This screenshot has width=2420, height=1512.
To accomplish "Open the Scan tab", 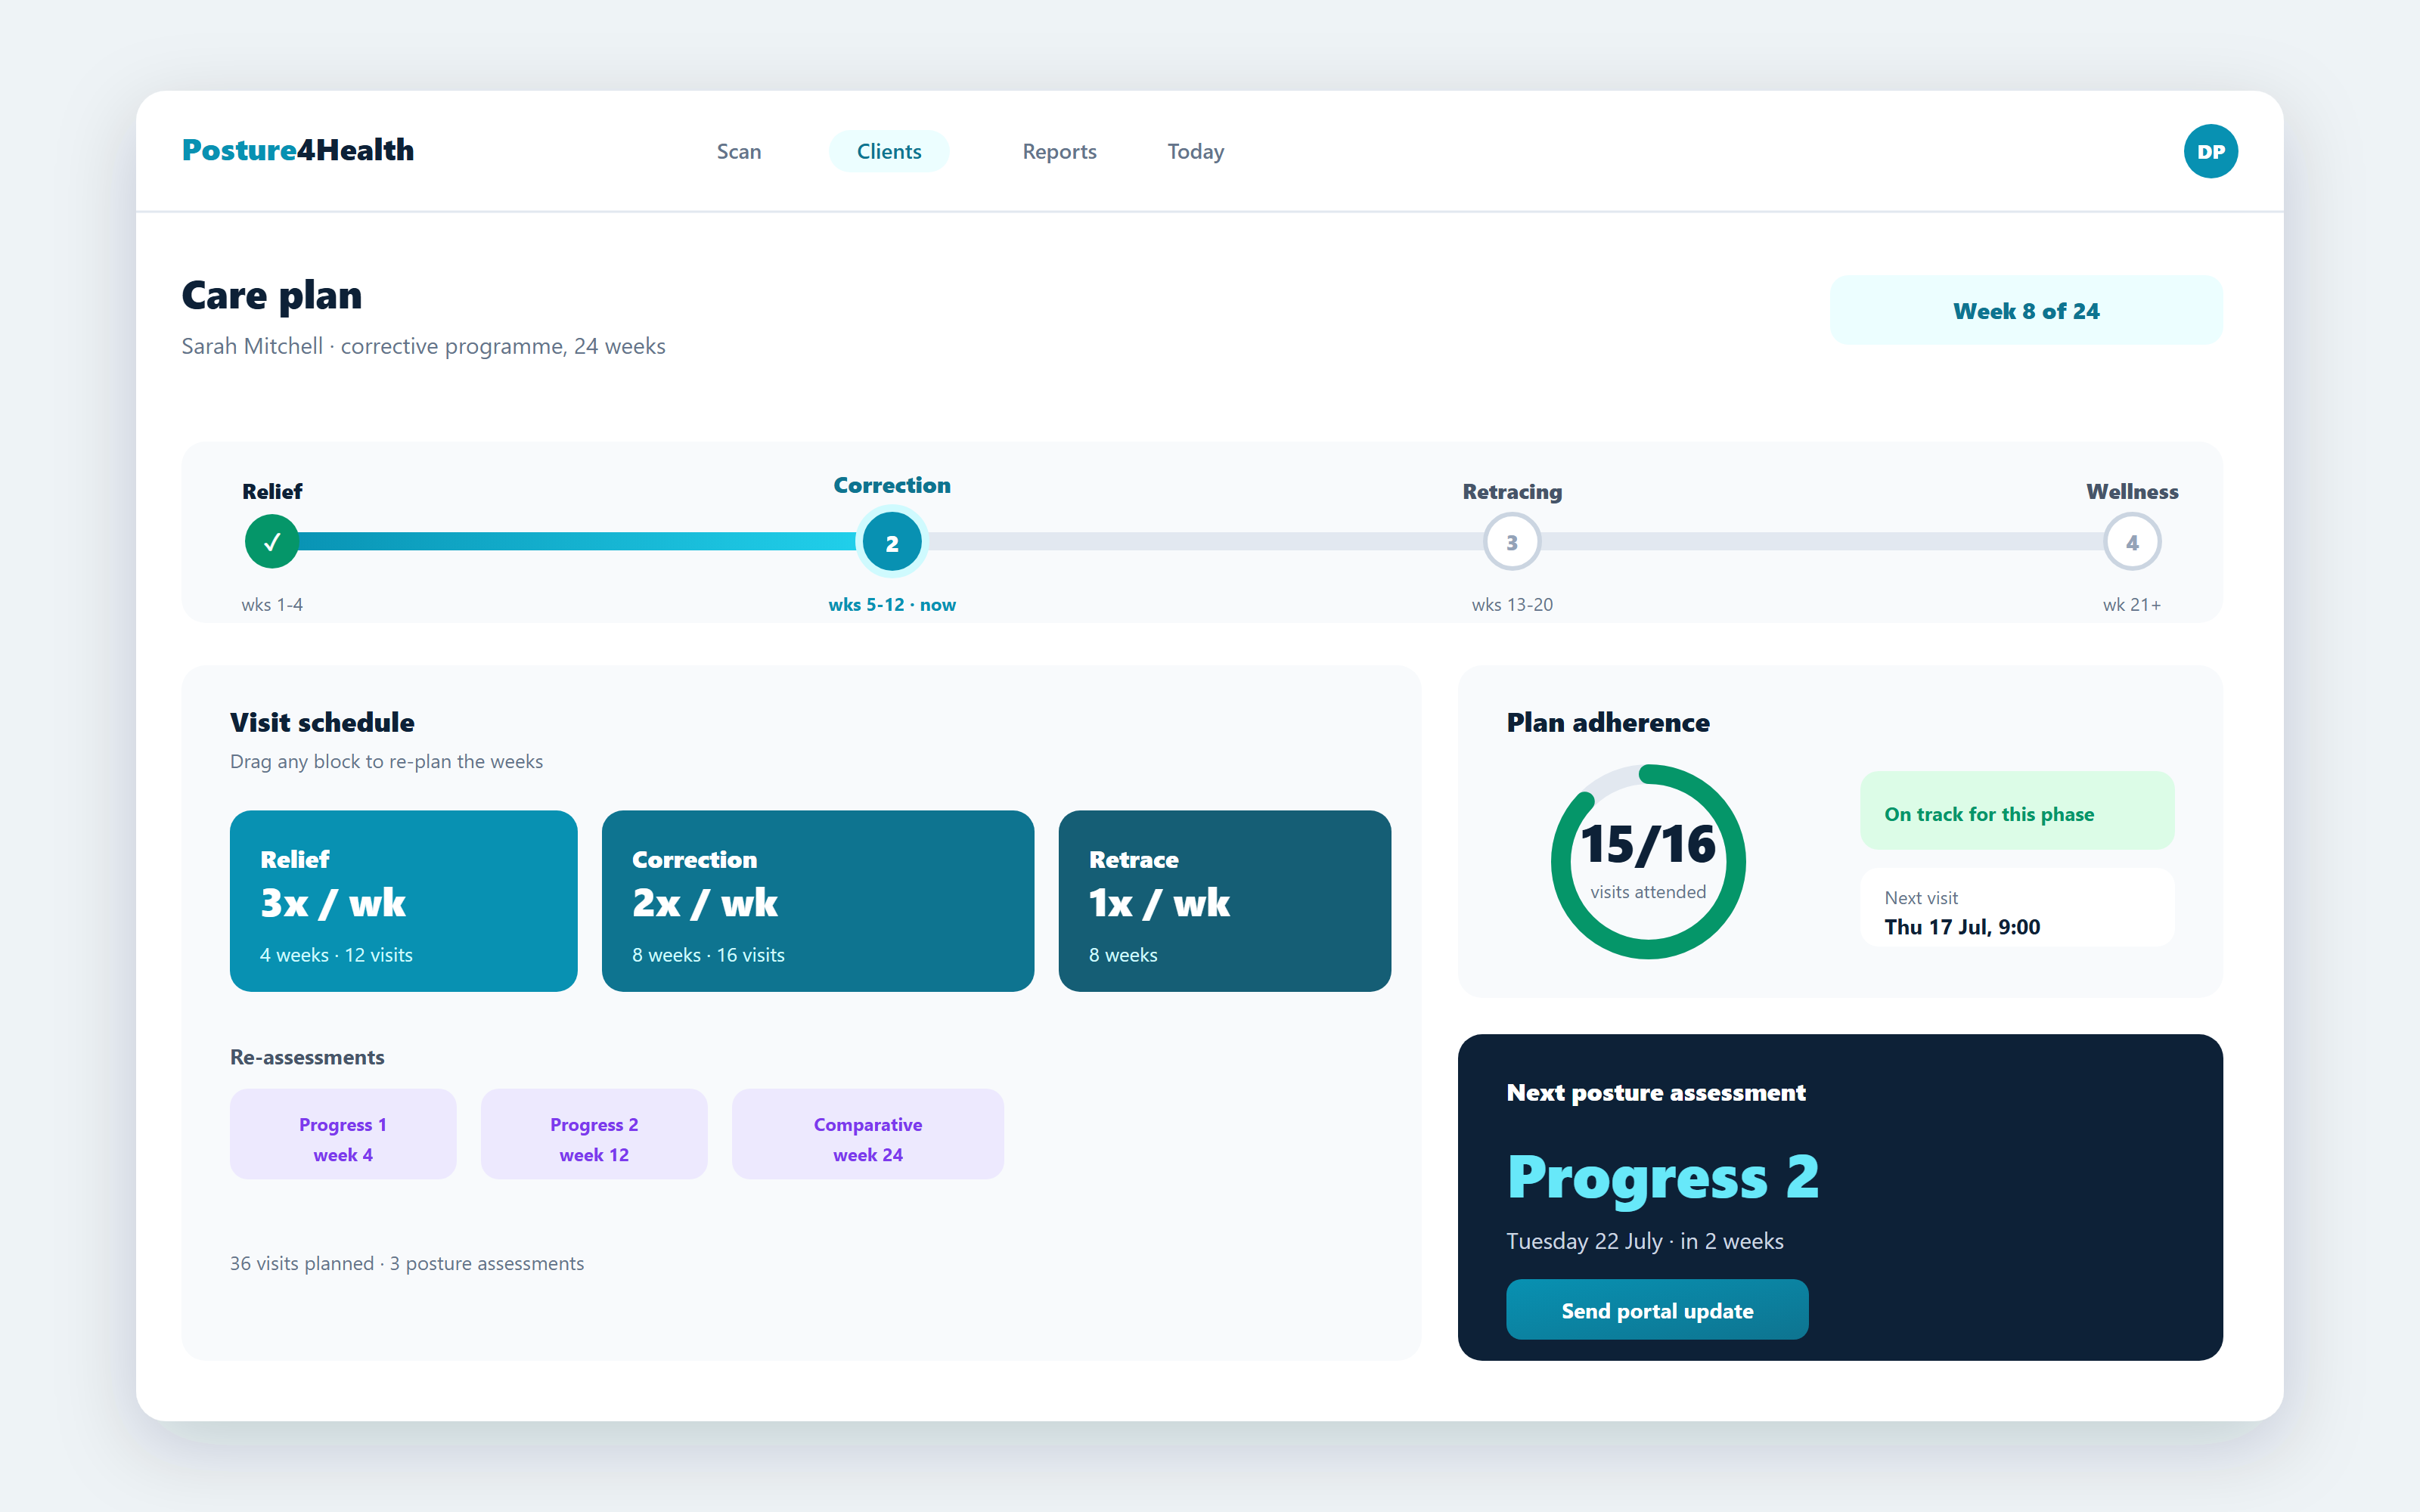I will pyautogui.click(x=739, y=151).
